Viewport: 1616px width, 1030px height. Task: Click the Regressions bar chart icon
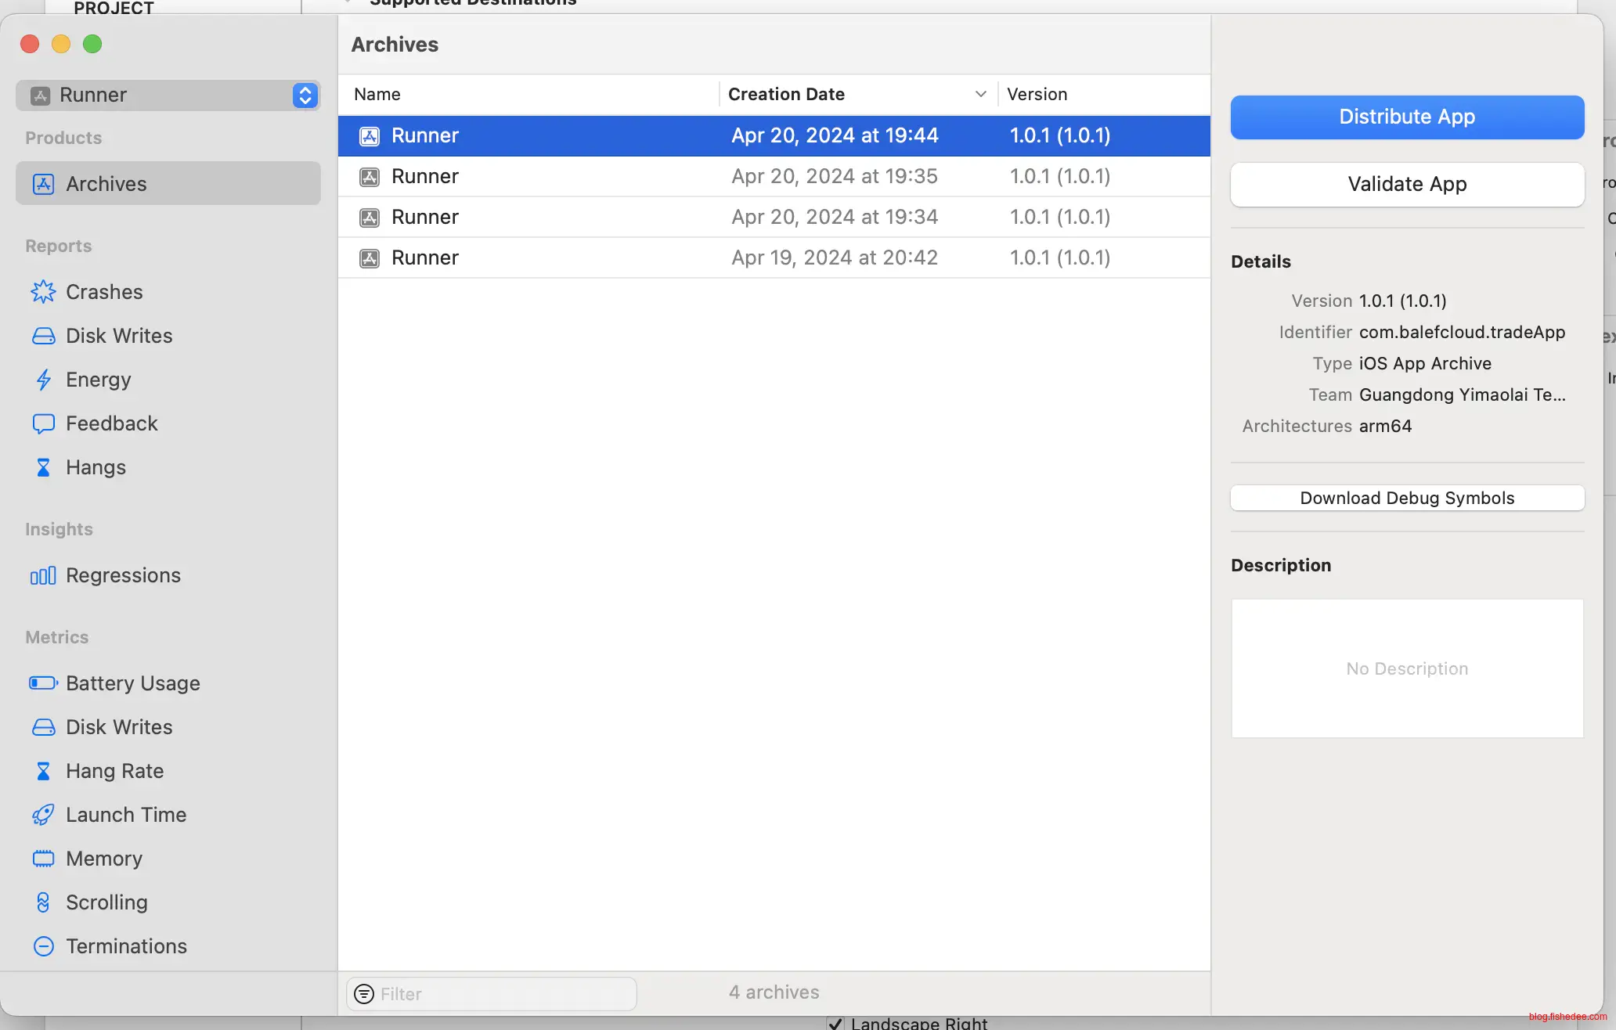point(43,576)
